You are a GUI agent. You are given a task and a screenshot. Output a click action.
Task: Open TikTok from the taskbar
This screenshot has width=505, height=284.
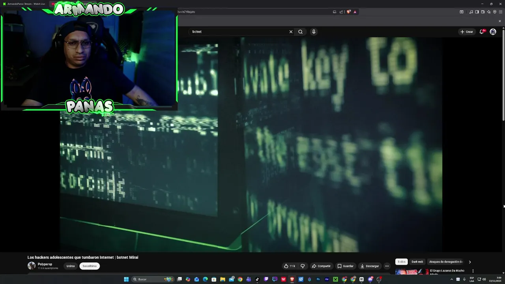257,279
